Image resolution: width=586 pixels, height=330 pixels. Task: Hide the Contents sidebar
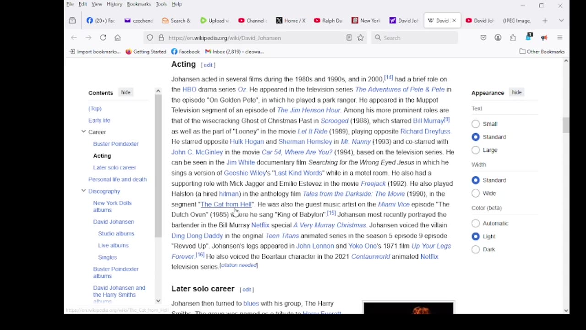(x=125, y=92)
